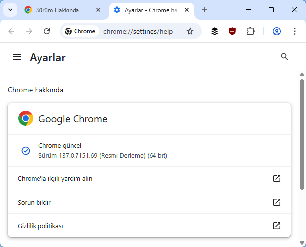Go forward with the forward arrow

[x=29, y=31]
